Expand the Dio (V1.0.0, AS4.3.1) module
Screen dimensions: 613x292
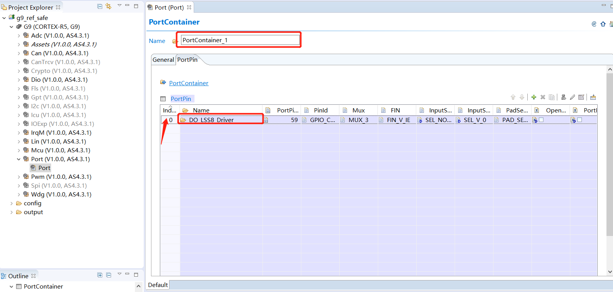click(19, 79)
